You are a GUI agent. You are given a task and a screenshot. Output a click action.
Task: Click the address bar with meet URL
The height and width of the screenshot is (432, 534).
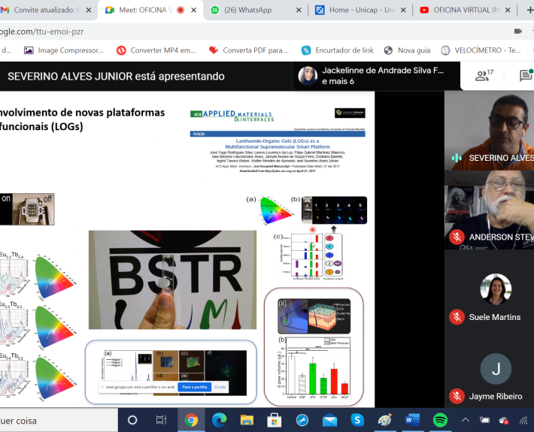tap(252, 32)
